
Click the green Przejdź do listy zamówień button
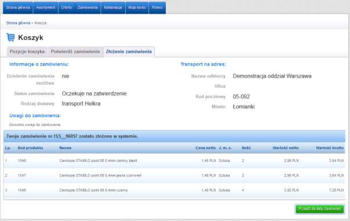pos(320,209)
